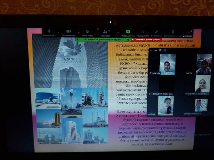Click the microphone mute icon in Zoom toolbar
214x160 pixels.
tap(49, 32)
